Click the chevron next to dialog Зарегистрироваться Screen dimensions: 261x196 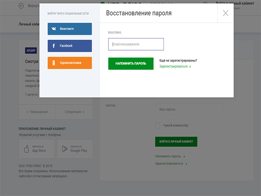tap(190, 67)
